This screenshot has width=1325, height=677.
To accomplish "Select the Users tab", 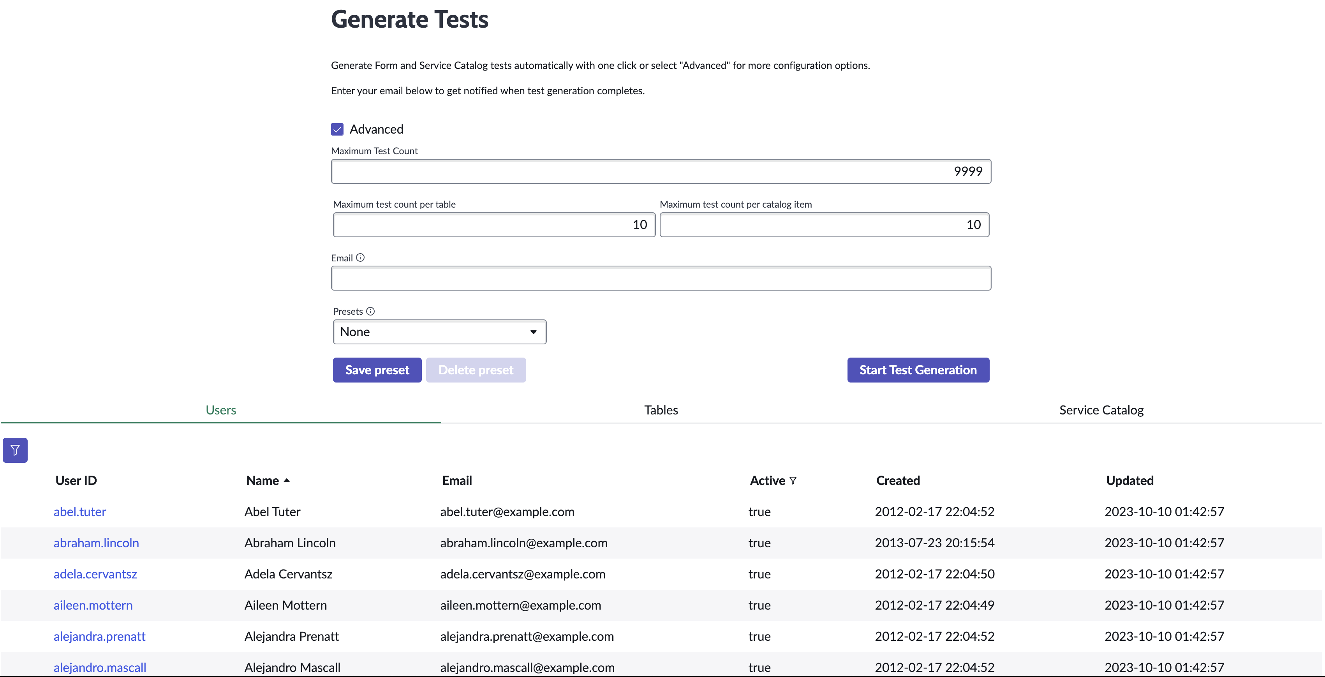I will pos(221,410).
